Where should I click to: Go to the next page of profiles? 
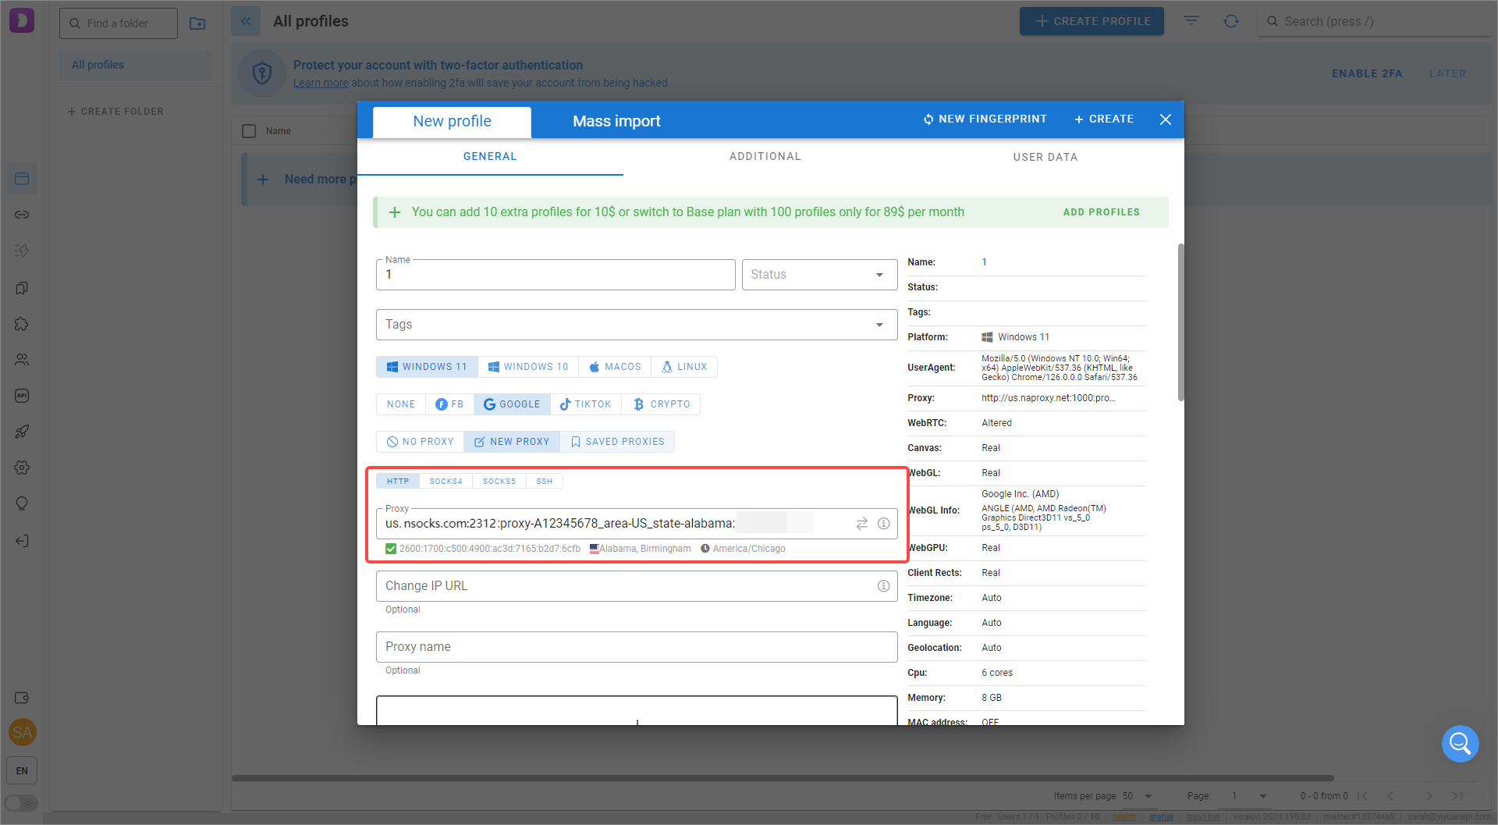point(1429,796)
